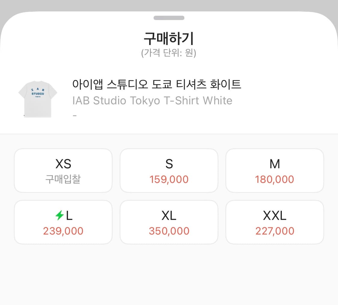The image size is (338, 305).
Task: Click the 159,000 price text on size S
Action: click(169, 179)
